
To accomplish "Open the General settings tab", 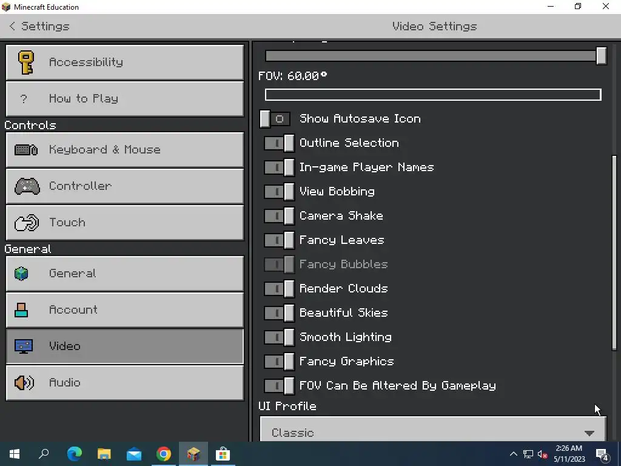I will pyautogui.click(x=125, y=274).
